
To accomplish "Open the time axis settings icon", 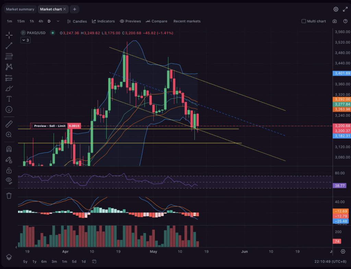I will click(x=343, y=251).
